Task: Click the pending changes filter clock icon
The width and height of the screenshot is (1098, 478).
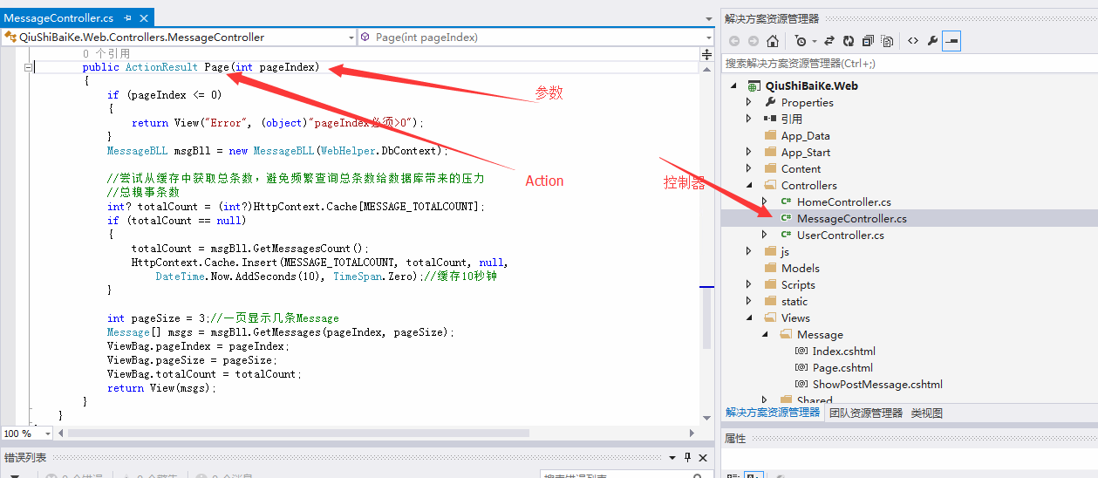Action: 801,41
